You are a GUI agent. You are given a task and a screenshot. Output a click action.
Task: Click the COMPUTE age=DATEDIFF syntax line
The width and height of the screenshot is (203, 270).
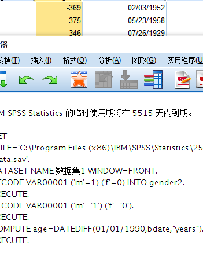click(101, 229)
